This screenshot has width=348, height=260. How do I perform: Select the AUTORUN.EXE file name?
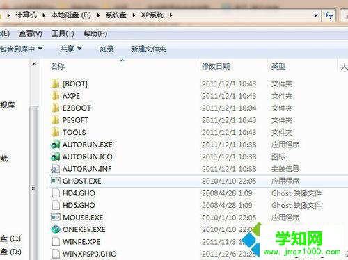pos(88,145)
